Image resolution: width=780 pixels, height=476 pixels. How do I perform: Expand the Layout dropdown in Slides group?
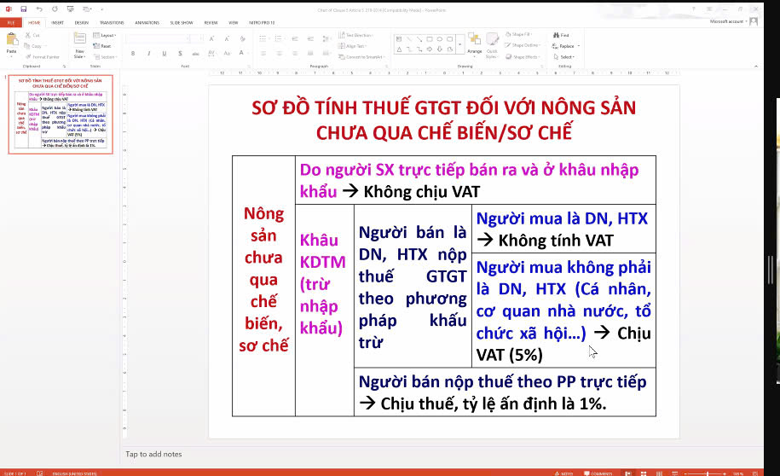[x=106, y=35]
